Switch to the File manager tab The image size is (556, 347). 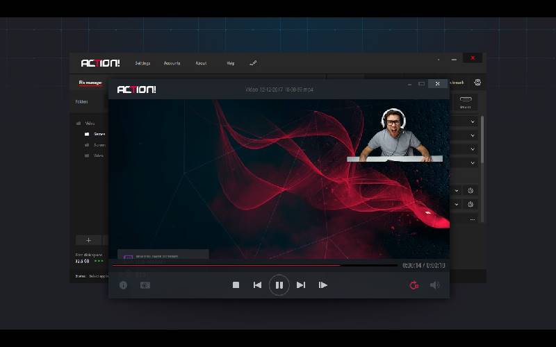[x=90, y=83]
